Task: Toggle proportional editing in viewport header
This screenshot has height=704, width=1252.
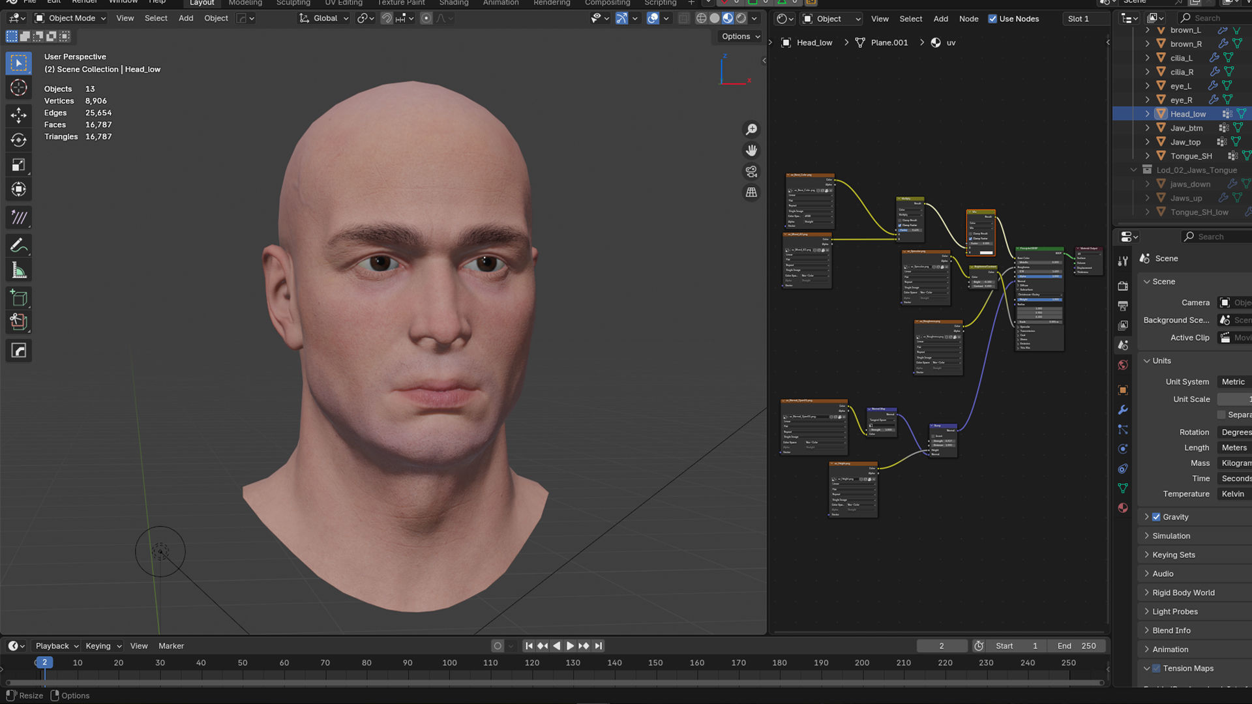Action: [426, 18]
